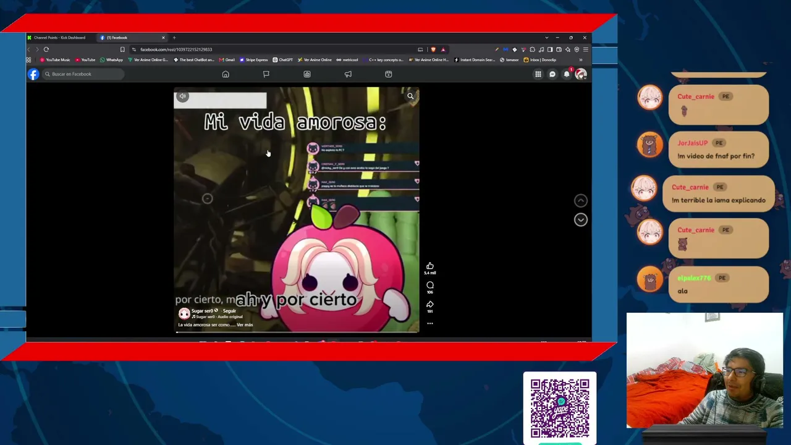Open the Facebook apps grid menu

[538, 74]
